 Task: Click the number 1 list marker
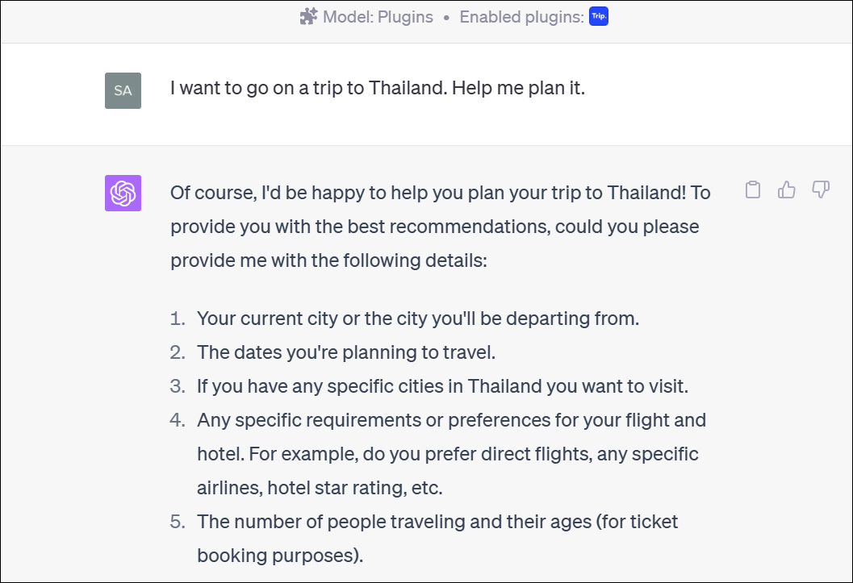[x=178, y=319]
